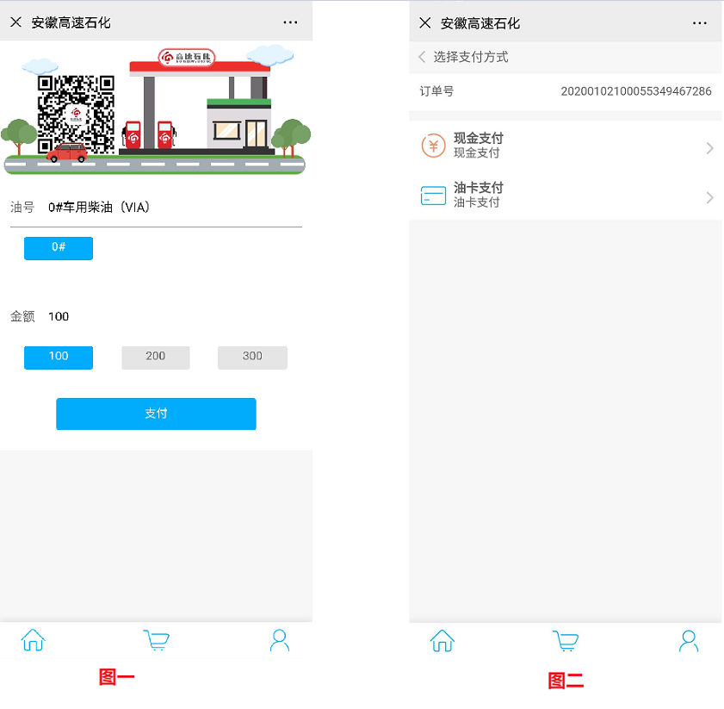
Task: Choose the 300 amount button
Action: coord(252,358)
